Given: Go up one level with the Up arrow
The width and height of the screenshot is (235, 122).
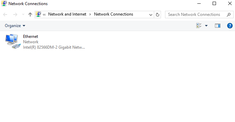Looking at the screenshot, I should [x=30, y=15].
